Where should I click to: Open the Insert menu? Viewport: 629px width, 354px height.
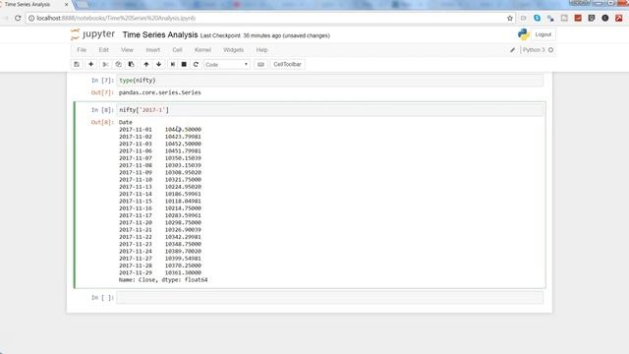point(153,50)
